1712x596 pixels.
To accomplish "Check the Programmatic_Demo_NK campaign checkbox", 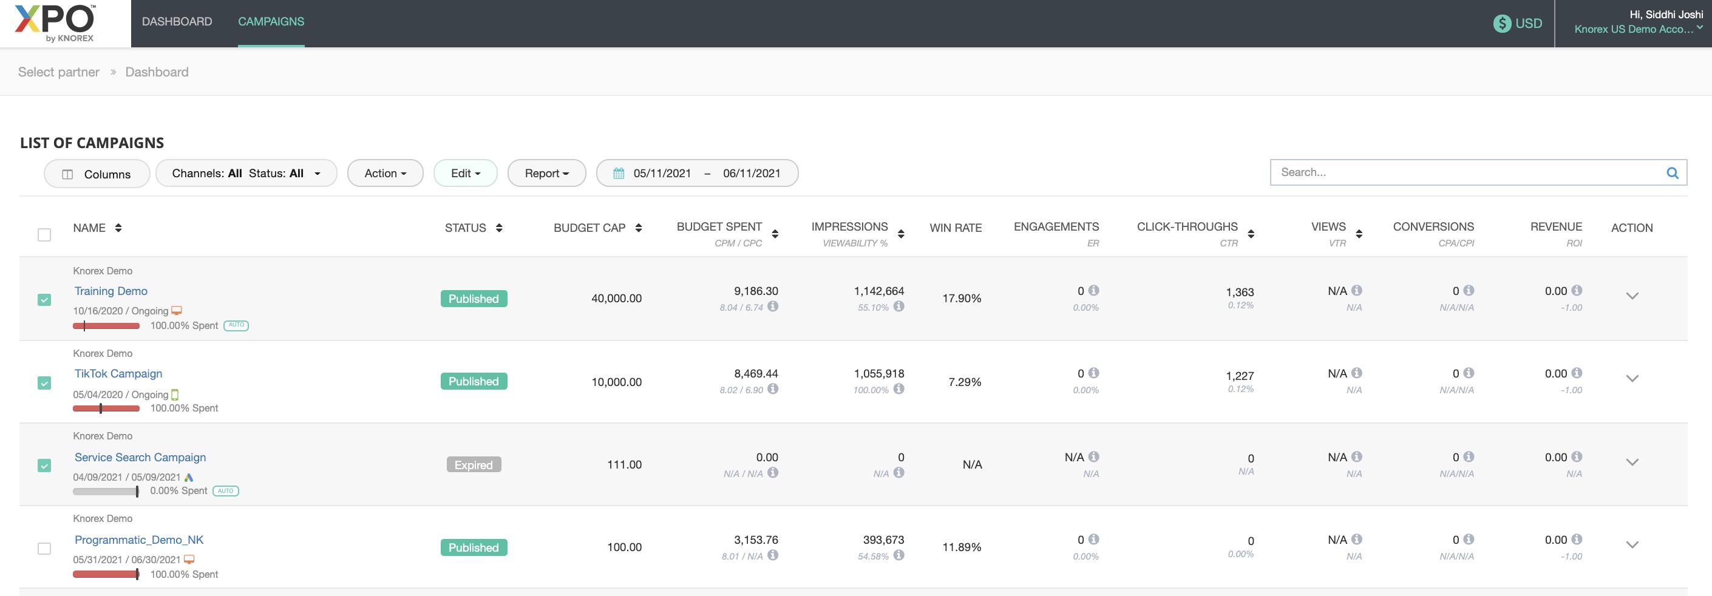I will coord(44,548).
